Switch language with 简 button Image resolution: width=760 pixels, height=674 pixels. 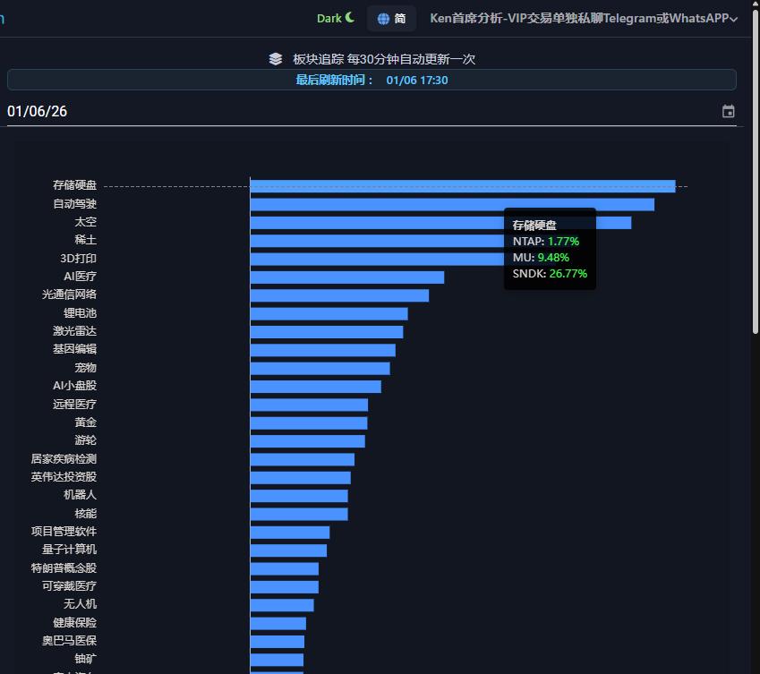399,19
